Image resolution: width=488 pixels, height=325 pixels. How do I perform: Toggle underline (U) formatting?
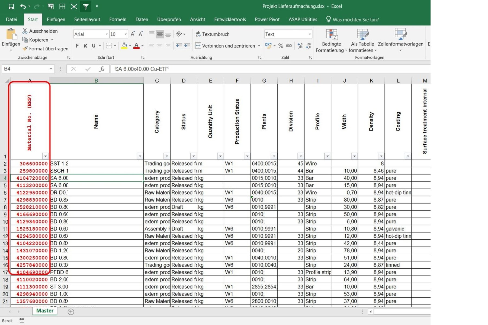tap(94, 46)
